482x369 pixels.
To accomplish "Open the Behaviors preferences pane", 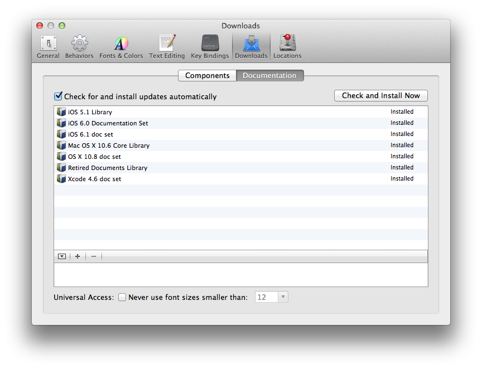I will [x=79, y=47].
